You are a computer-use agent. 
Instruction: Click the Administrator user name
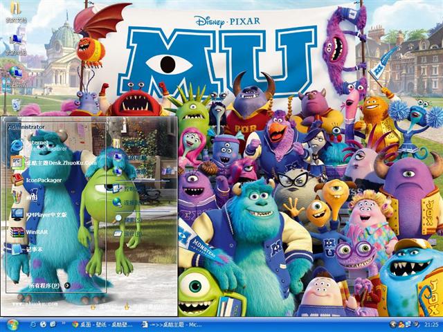click(x=26, y=127)
